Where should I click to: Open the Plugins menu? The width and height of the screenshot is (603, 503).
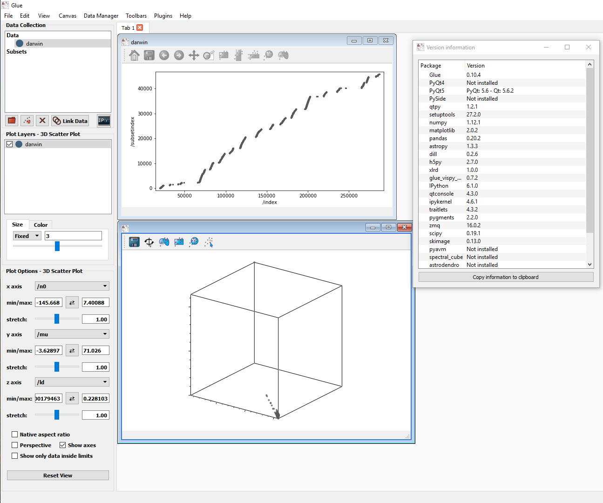(x=163, y=15)
